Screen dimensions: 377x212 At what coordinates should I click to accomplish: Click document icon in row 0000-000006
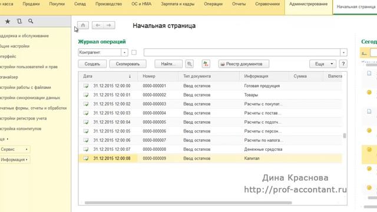pos(86,131)
